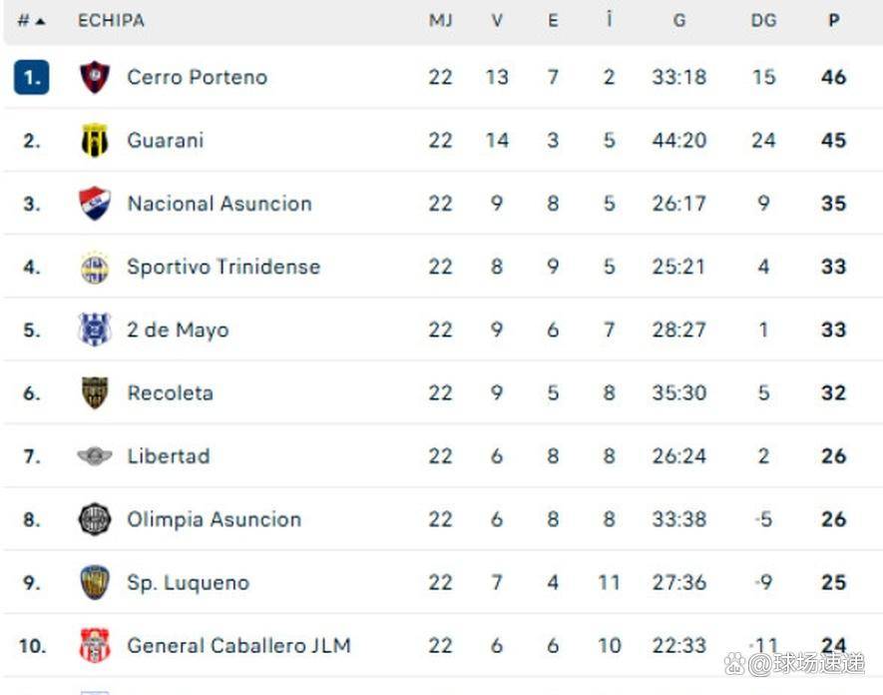Open the Guarani team page

(165, 141)
